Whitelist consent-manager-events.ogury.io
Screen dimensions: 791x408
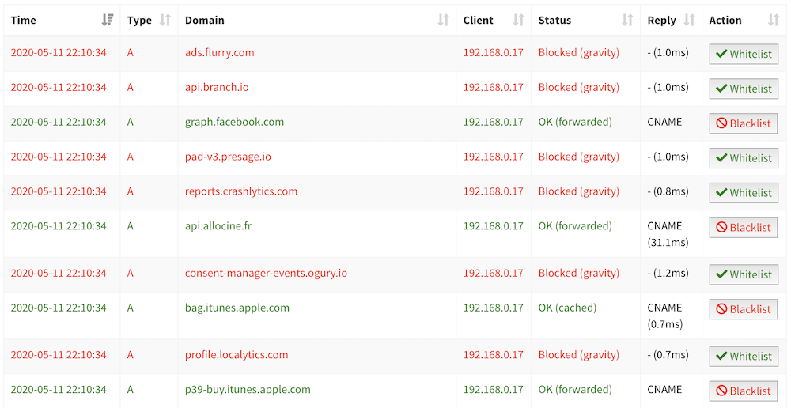[x=744, y=274]
